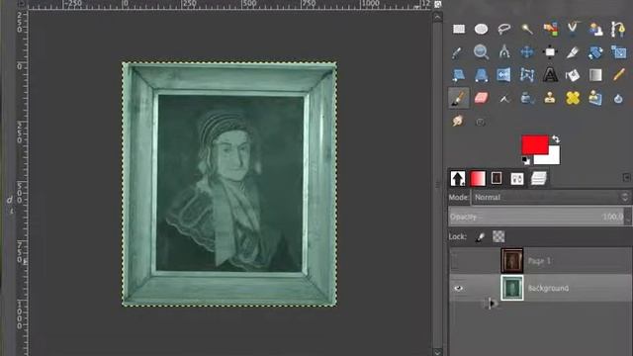The height and width of the screenshot is (356, 633).
Task: Select the Flip tool
Action: 504,75
